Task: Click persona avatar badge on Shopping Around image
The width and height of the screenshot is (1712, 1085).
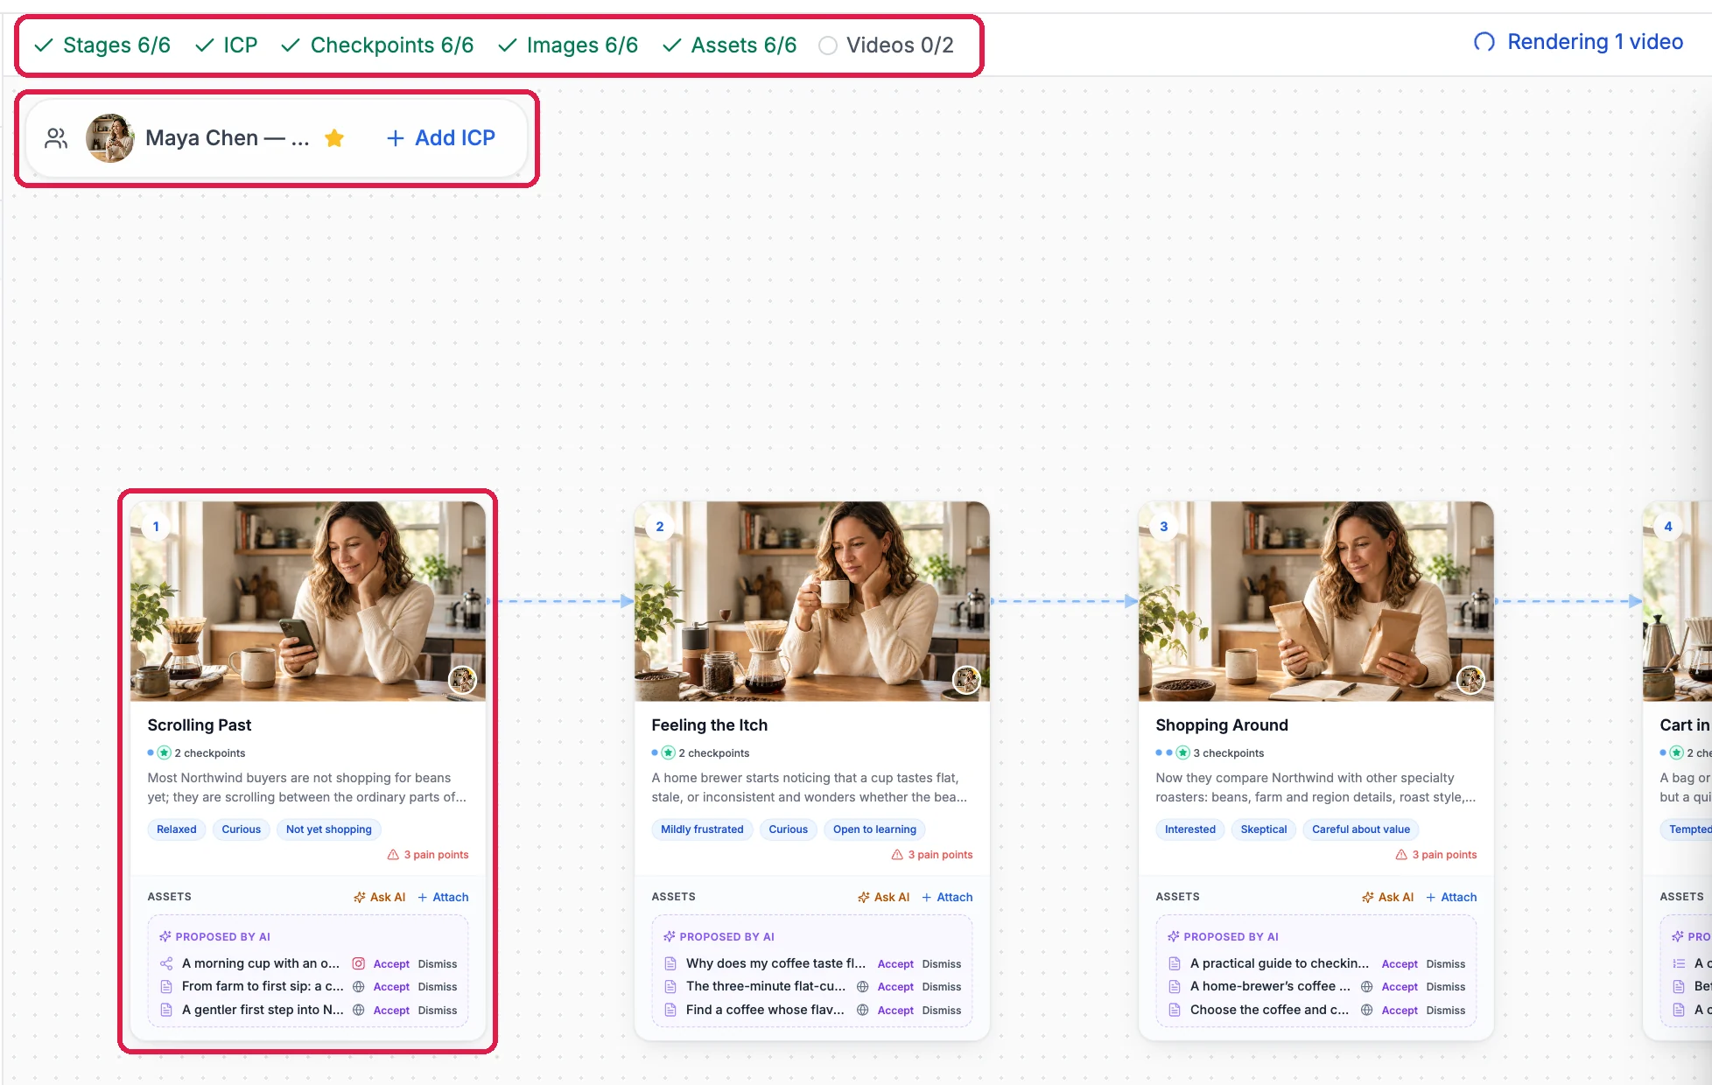Action: [x=1470, y=679]
